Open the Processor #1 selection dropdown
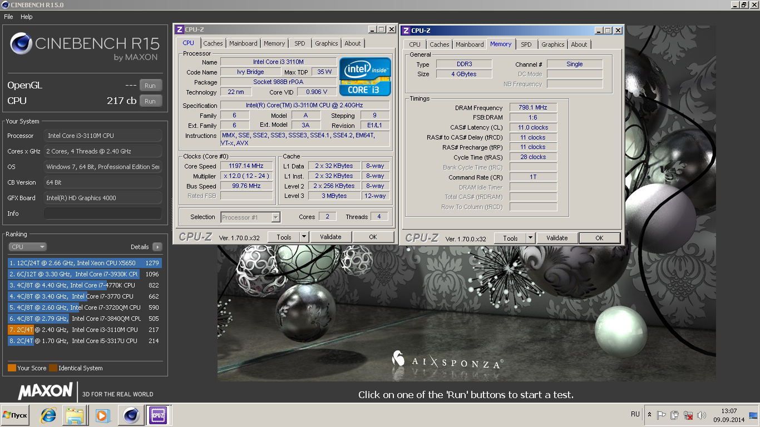 tap(250, 217)
